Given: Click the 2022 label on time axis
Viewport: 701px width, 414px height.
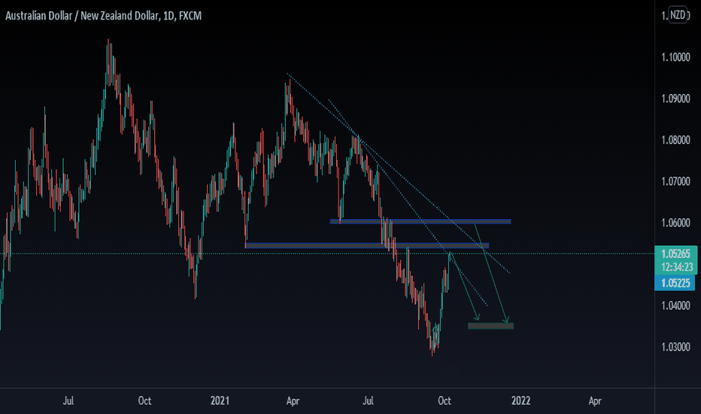Looking at the screenshot, I should tap(520, 400).
